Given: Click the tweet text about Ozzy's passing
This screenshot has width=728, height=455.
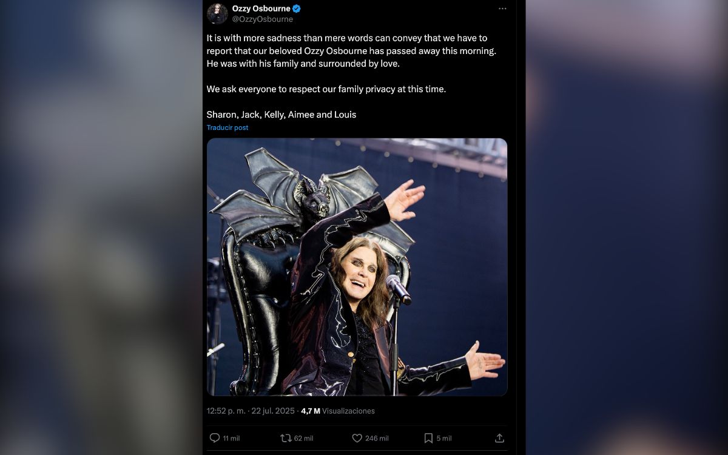Looking at the screenshot, I should click(x=351, y=50).
